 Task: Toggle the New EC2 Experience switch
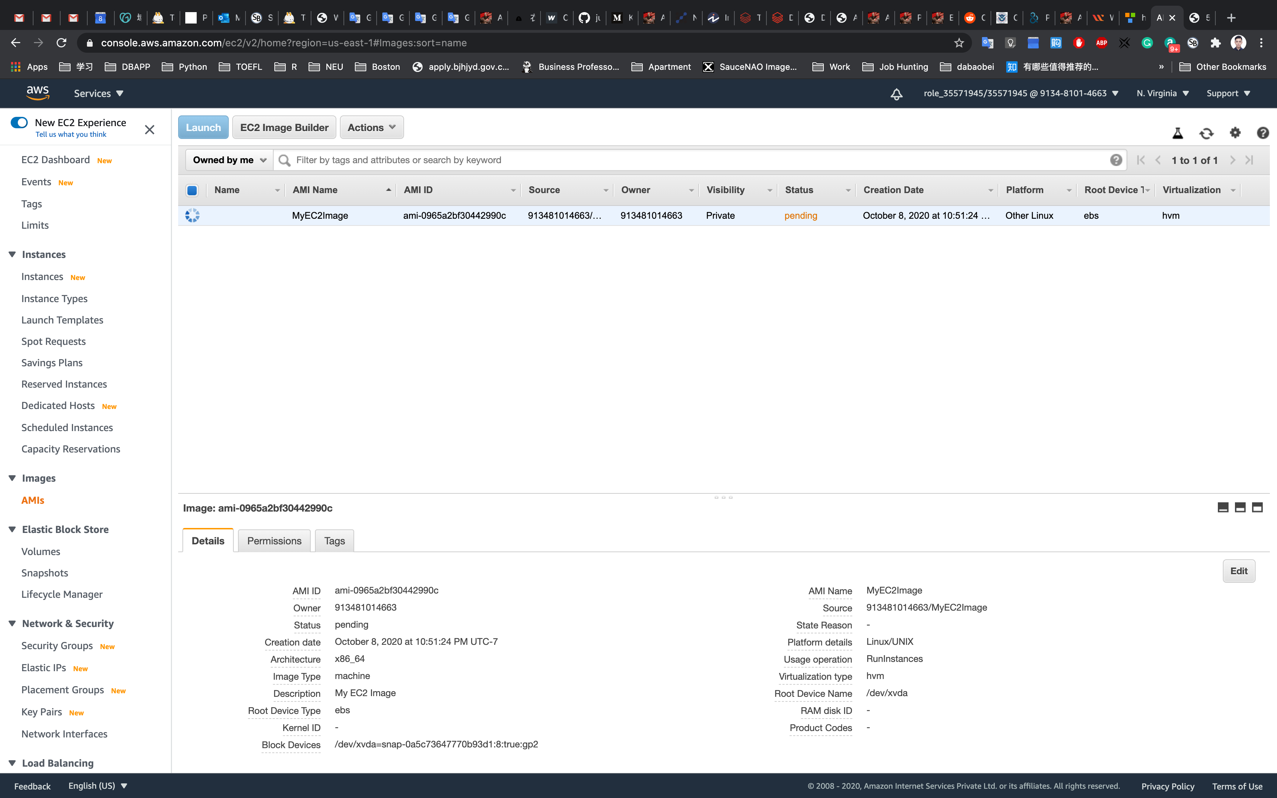pos(20,123)
